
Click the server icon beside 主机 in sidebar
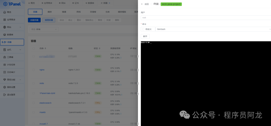click(x=5, y=50)
